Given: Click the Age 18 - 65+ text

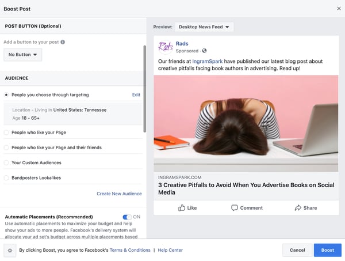Looking at the screenshot, I should (26, 118).
